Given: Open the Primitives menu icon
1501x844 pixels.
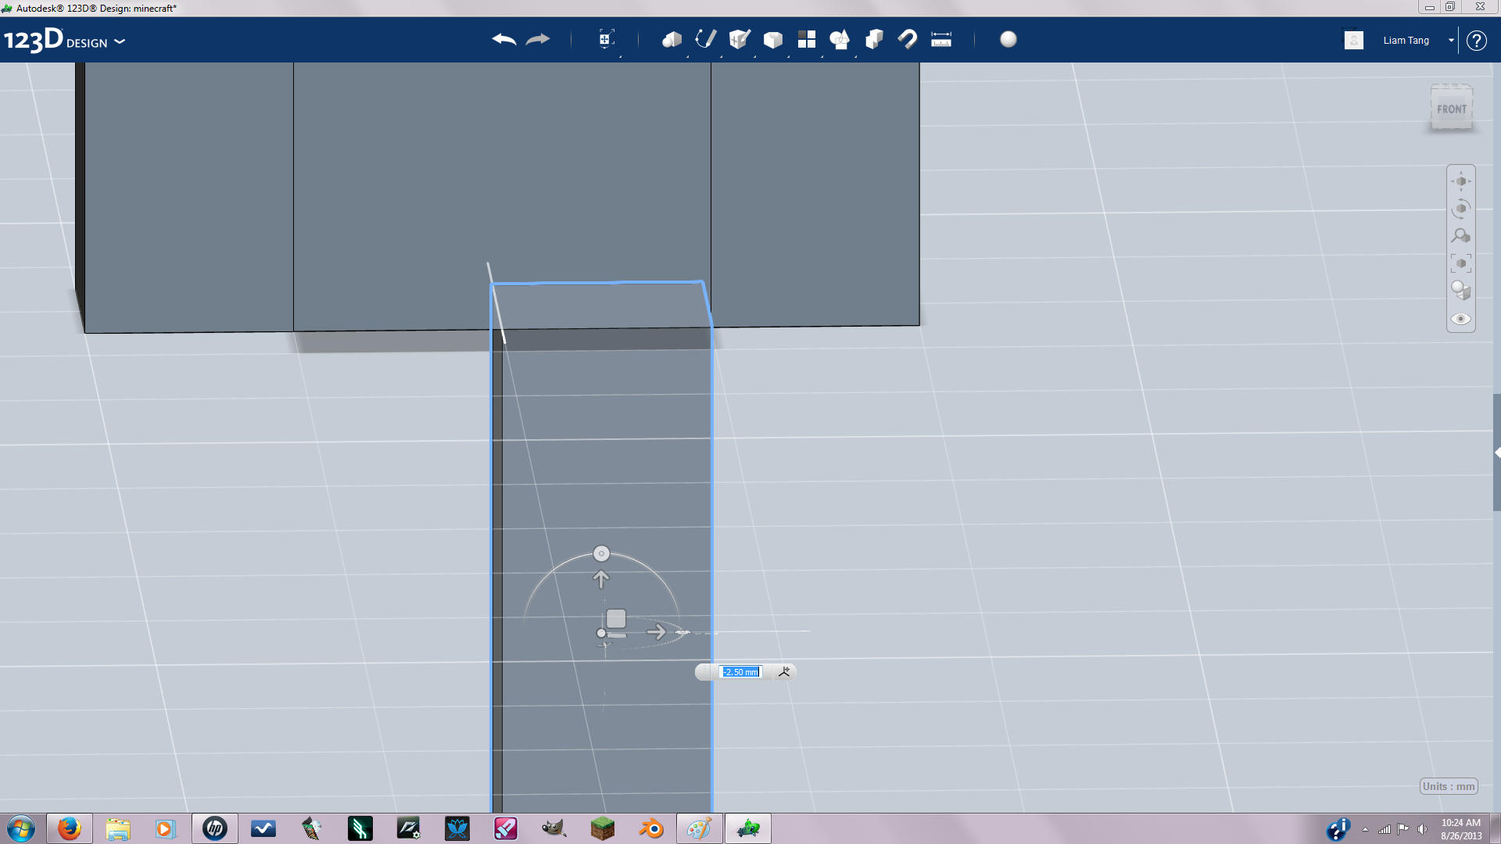Looking at the screenshot, I should pos(672,39).
